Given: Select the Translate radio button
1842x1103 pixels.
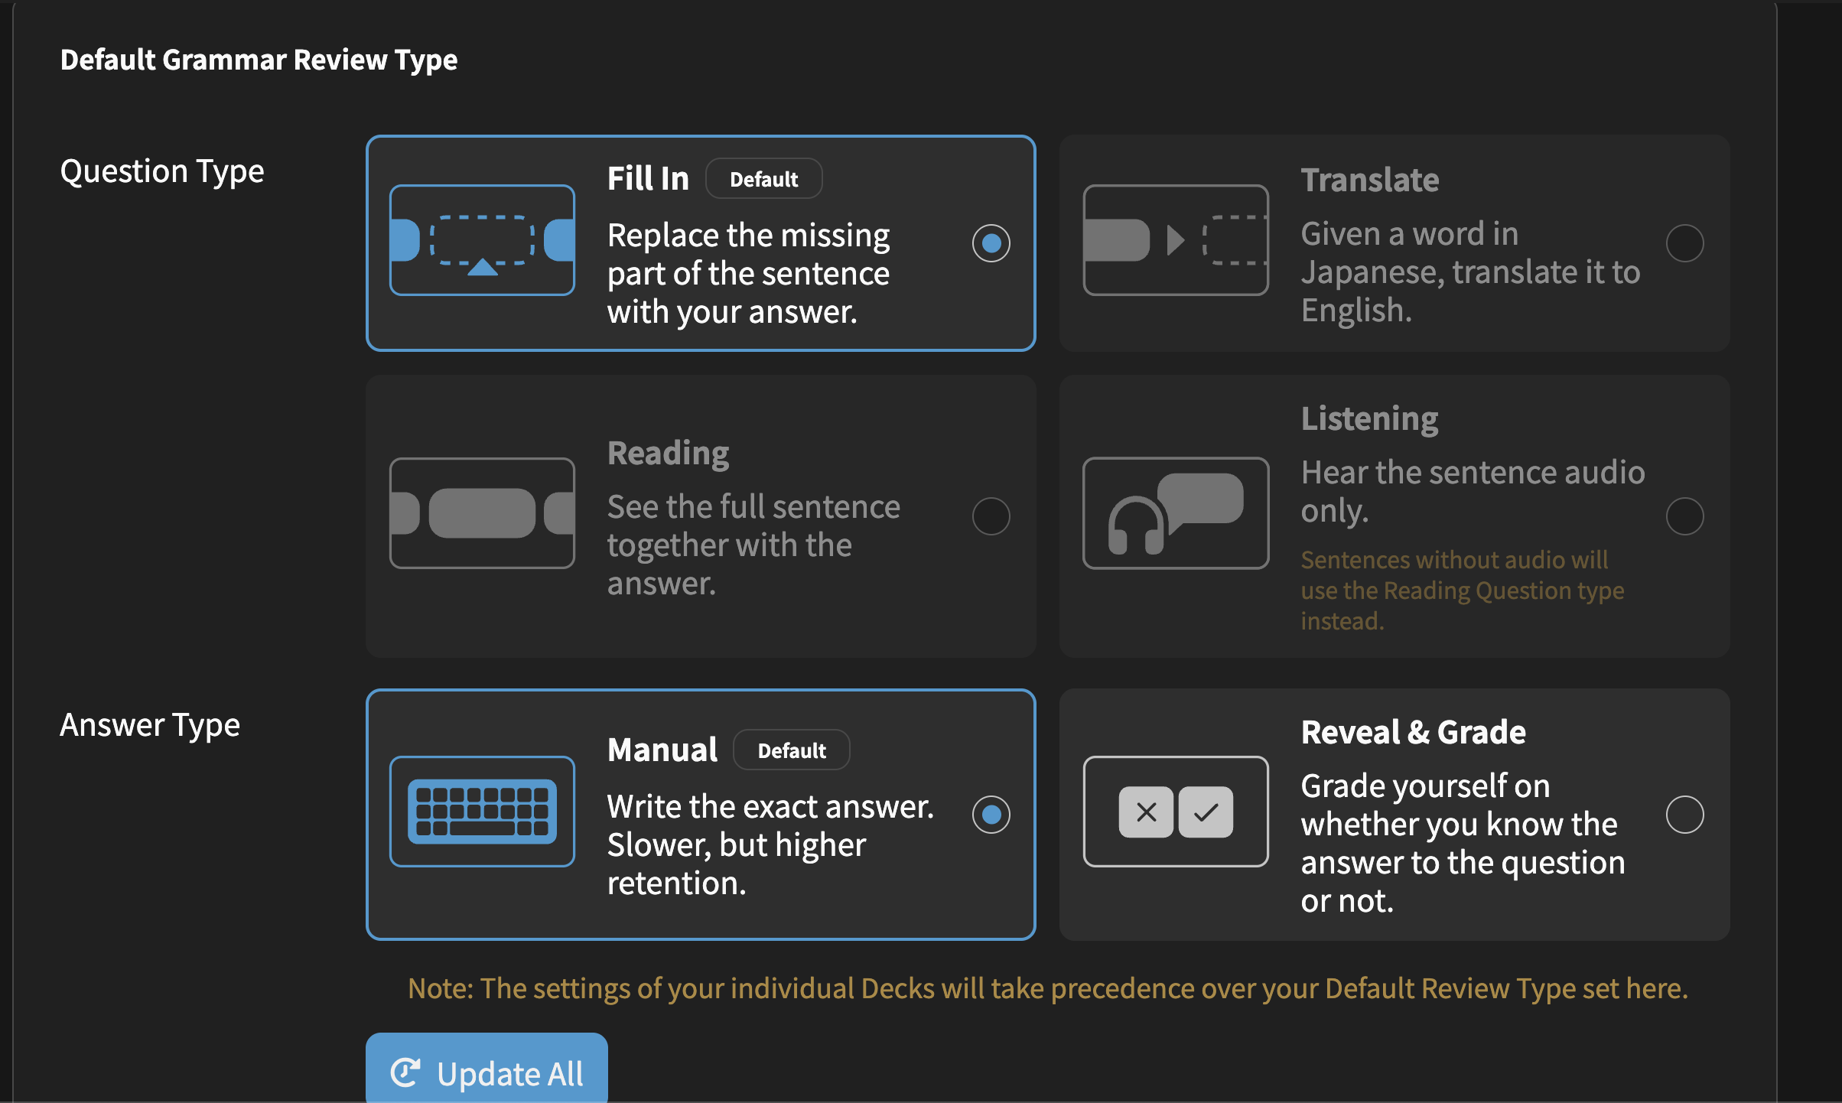Looking at the screenshot, I should [1684, 243].
